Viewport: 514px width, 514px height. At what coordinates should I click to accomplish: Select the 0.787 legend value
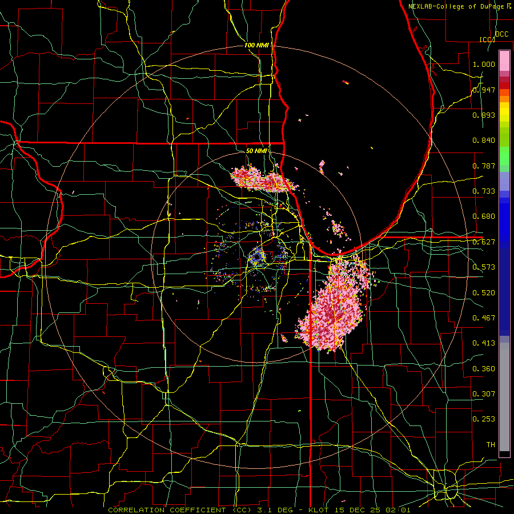(x=484, y=166)
